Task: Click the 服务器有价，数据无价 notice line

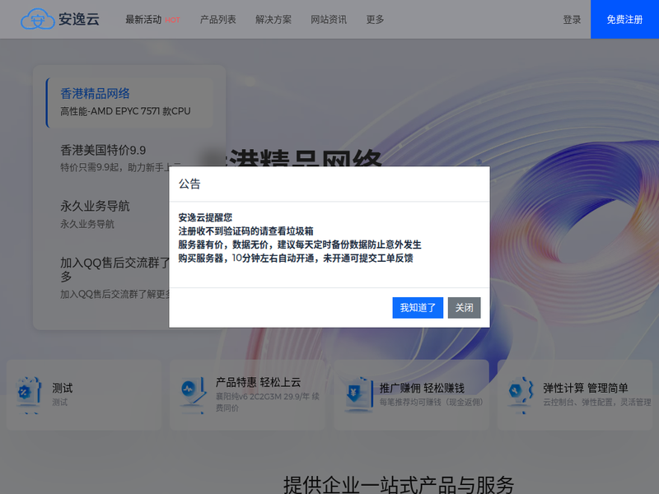Action: (x=300, y=245)
